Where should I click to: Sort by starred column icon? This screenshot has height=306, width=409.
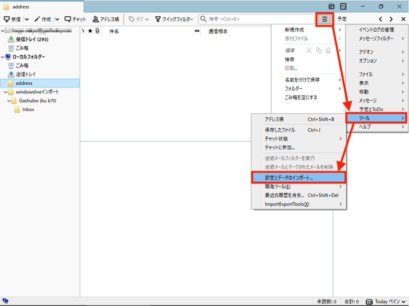tap(90, 31)
